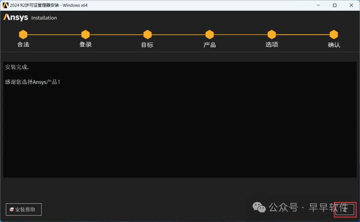
Task: Click the Ansys app icon in title bar
Action: pos(6,5)
